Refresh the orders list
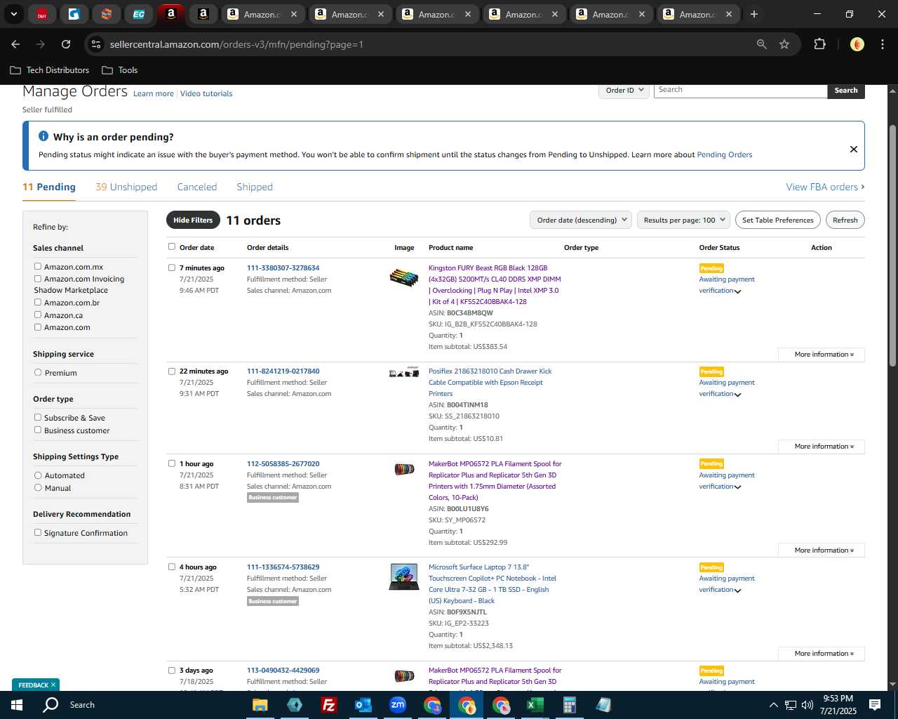898x719 pixels. click(x=845, y=220)
